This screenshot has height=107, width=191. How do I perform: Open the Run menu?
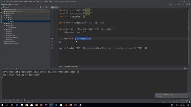[x=34, y=1]
